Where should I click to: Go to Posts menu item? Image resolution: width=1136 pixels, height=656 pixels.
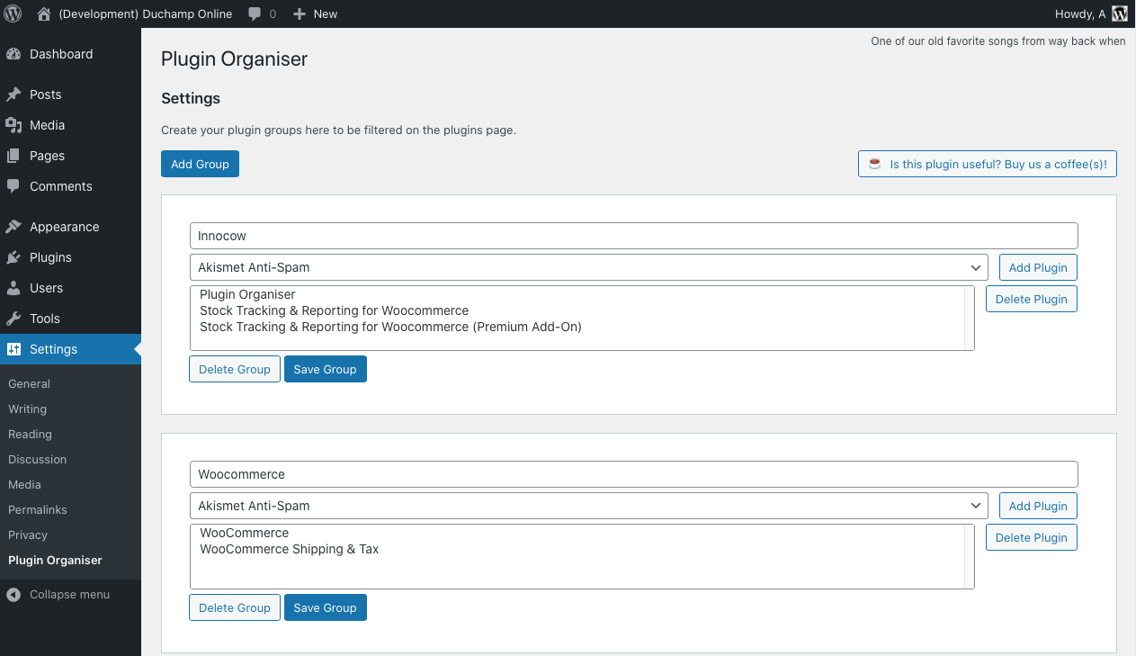tap(70, 94)
